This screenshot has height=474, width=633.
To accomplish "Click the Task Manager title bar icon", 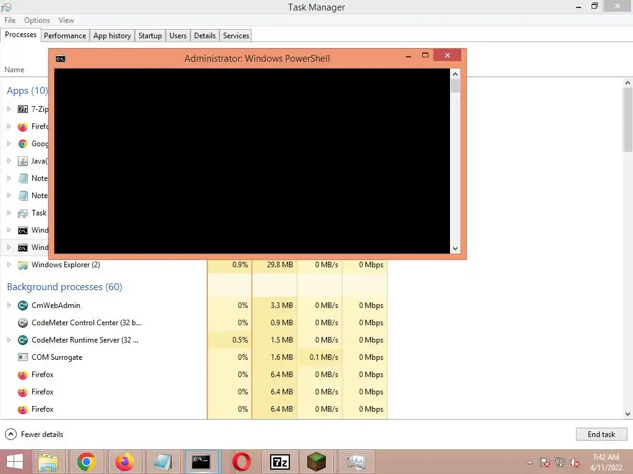I will click(x=6, y=7).
